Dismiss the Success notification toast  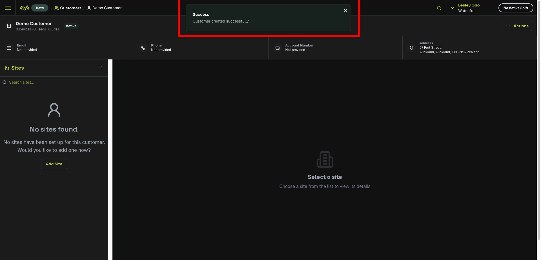[345, 10]
